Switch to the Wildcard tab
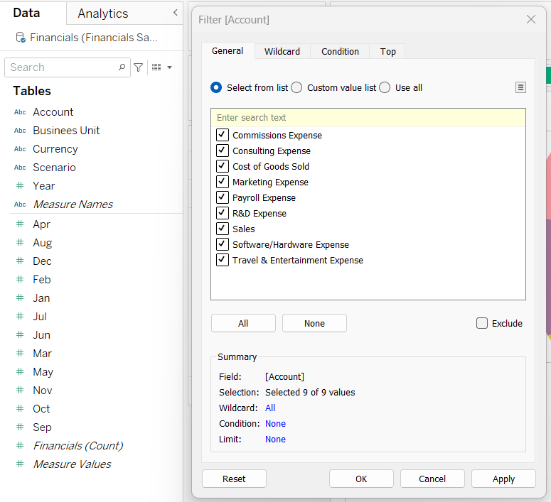The image size is (551, 502). (282, 51)
